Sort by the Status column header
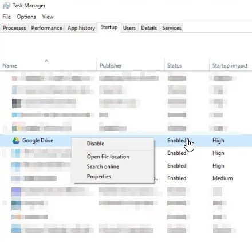 coord(175,65)
